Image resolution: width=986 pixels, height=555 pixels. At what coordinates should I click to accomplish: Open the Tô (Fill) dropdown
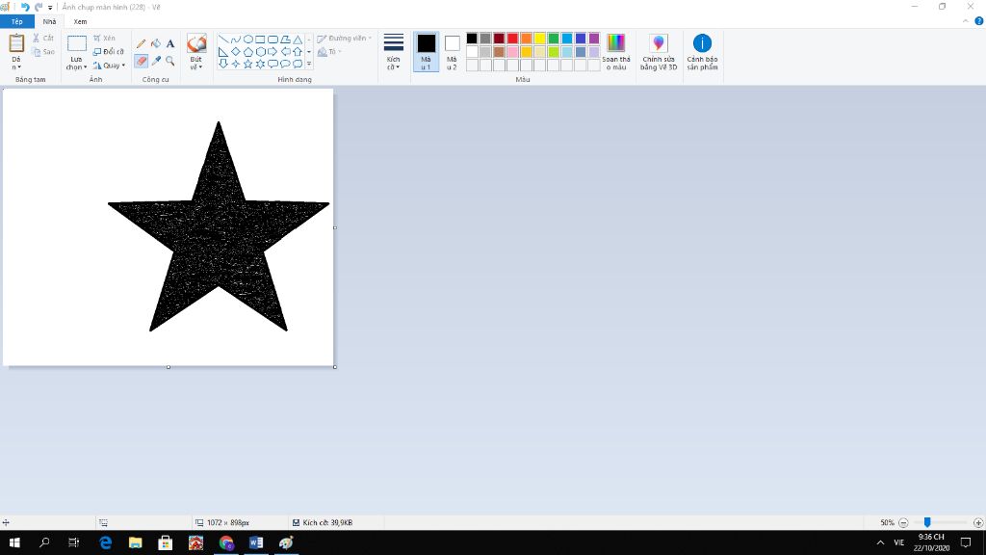(x=329, y=52)
